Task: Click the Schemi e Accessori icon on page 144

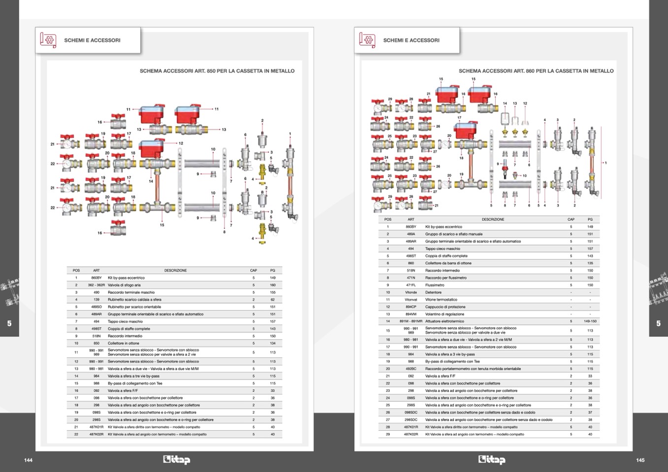Action: [48, 40]
